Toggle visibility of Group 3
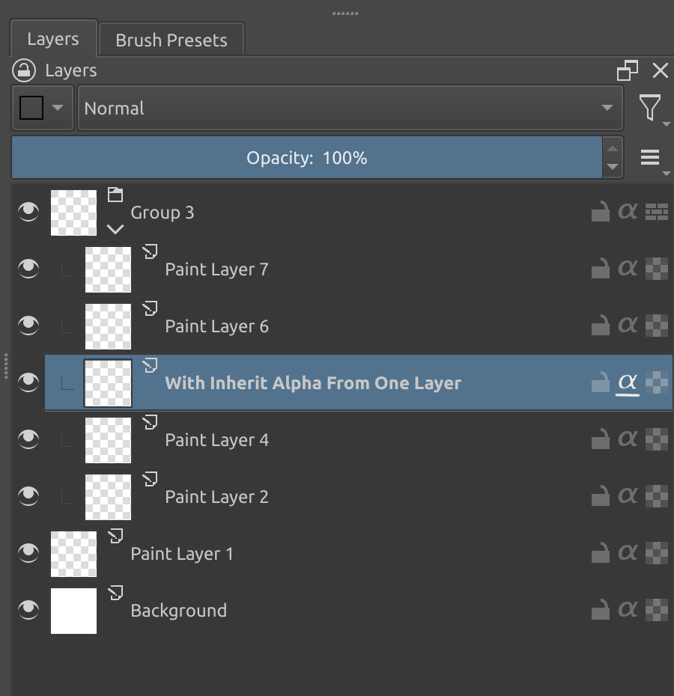Image resolution: width=674 pixels, height=696 pixels. pyautogui.click(x=28, y=213)
